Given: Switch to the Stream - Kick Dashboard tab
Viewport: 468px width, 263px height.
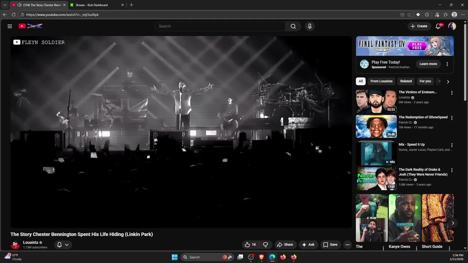Looking at the screenshot, I should click(x=97, y=5).
